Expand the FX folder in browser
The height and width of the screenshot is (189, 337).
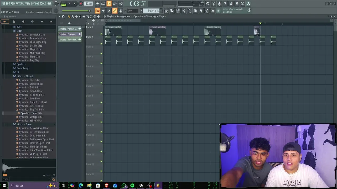click(x=18, y=72)
